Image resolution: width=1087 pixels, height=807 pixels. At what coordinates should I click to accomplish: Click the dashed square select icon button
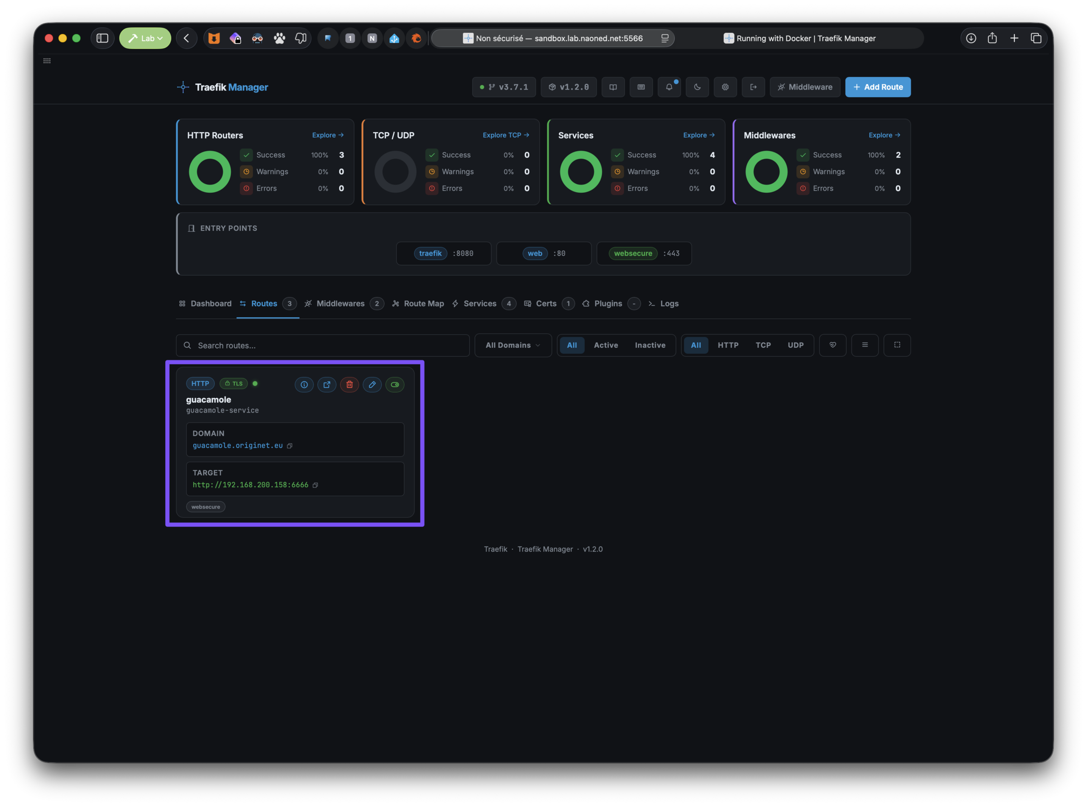click(898, 346)
